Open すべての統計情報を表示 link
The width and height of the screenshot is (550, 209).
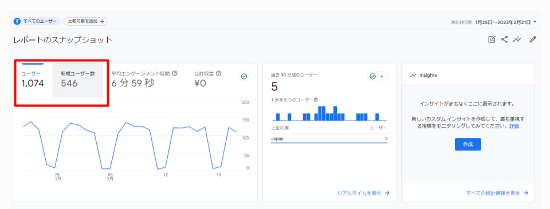click(x=493, y=193)
